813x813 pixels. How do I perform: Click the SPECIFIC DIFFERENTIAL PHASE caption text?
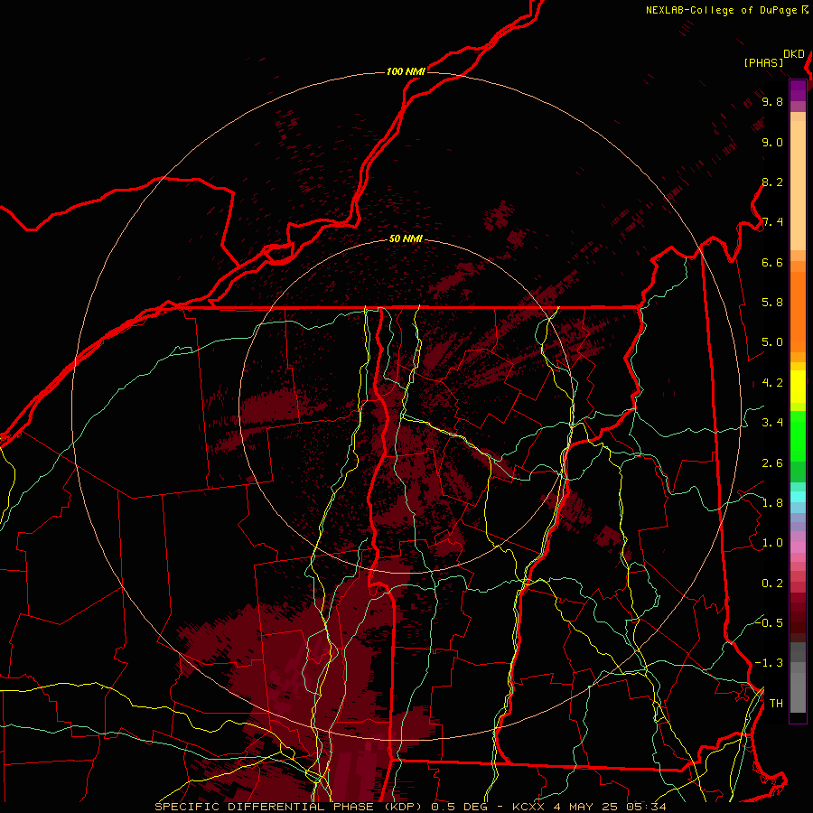[265, 807]
